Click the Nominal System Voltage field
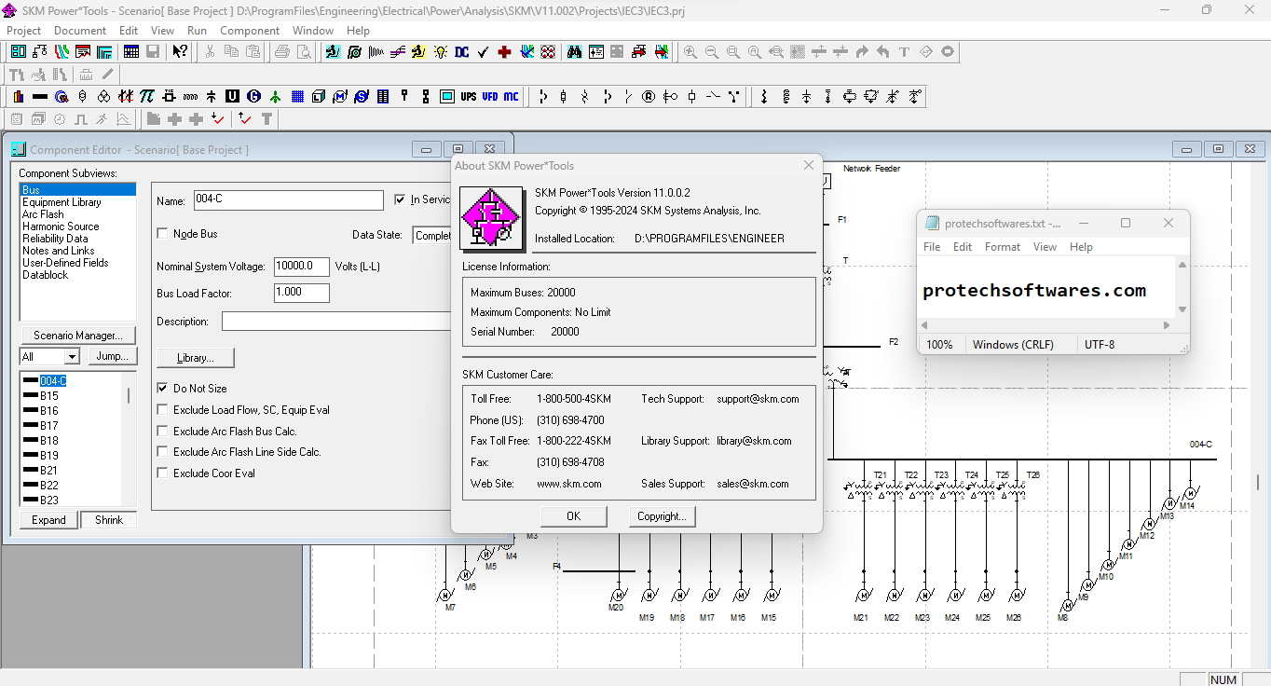 [x=302, y=267]
